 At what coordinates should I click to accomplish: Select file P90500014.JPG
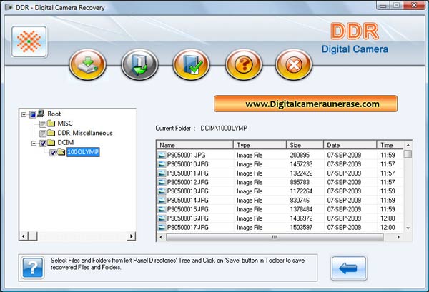187,200
